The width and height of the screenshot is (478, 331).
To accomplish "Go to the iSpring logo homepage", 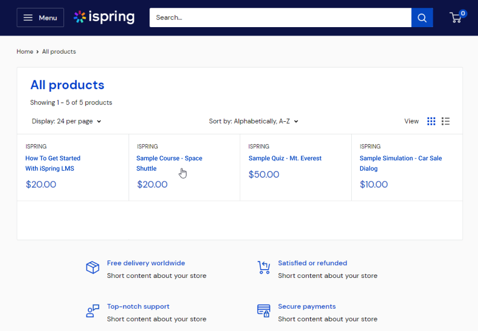I will (x=104, y=17).
